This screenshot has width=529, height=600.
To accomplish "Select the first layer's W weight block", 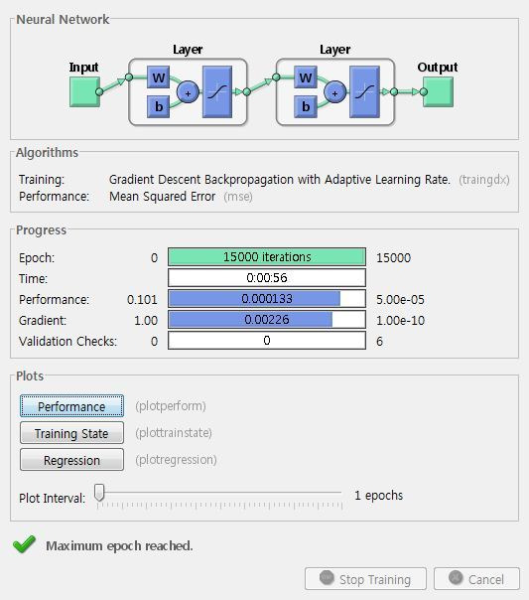I will point(158,77).
